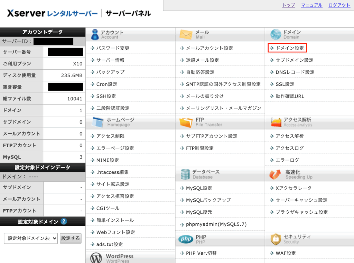This screenshot has width=354, height=263.
Task: Click the Speeding Up arrow icon
Action: point(276,174)
